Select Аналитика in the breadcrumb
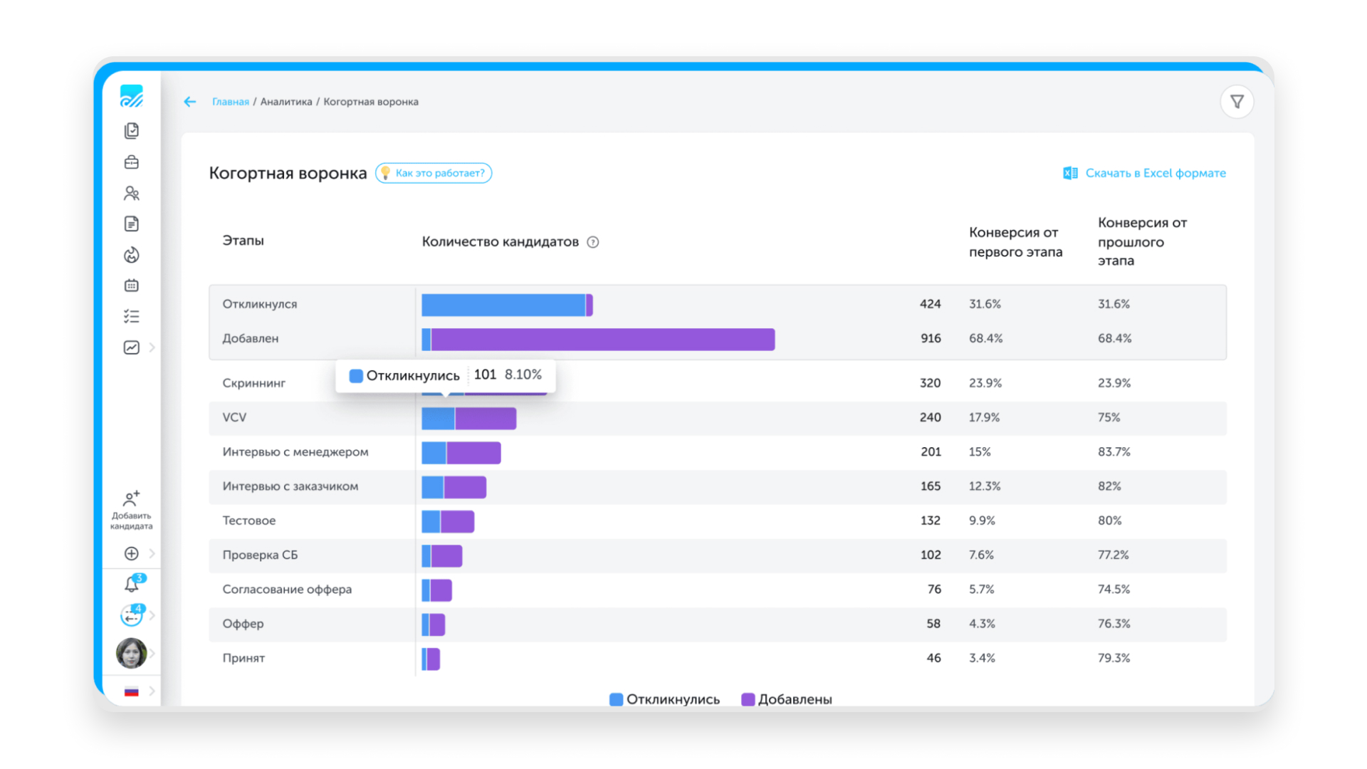This screenshot has width=1367, height=769. [286, 102]
